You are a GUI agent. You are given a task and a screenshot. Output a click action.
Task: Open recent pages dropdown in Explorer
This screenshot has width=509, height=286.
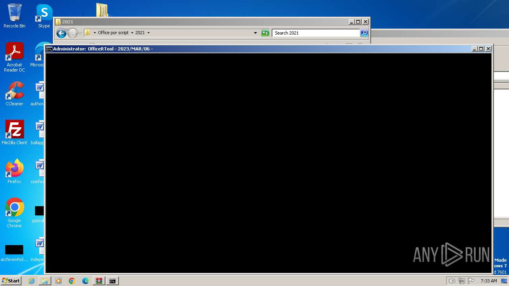[x=80, y=33]
